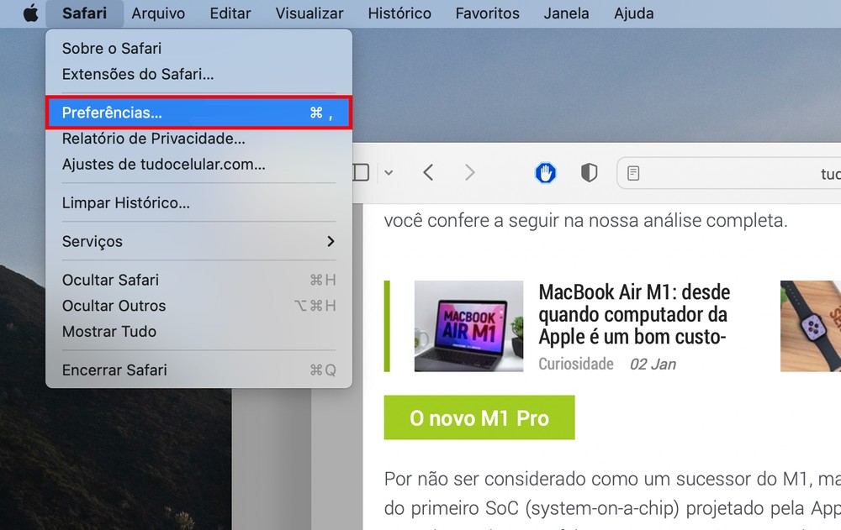Click the O novo M1 Pro heading

[479, 417]
